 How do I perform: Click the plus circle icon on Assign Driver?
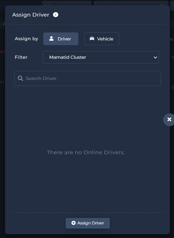click(x=73, y=223)
